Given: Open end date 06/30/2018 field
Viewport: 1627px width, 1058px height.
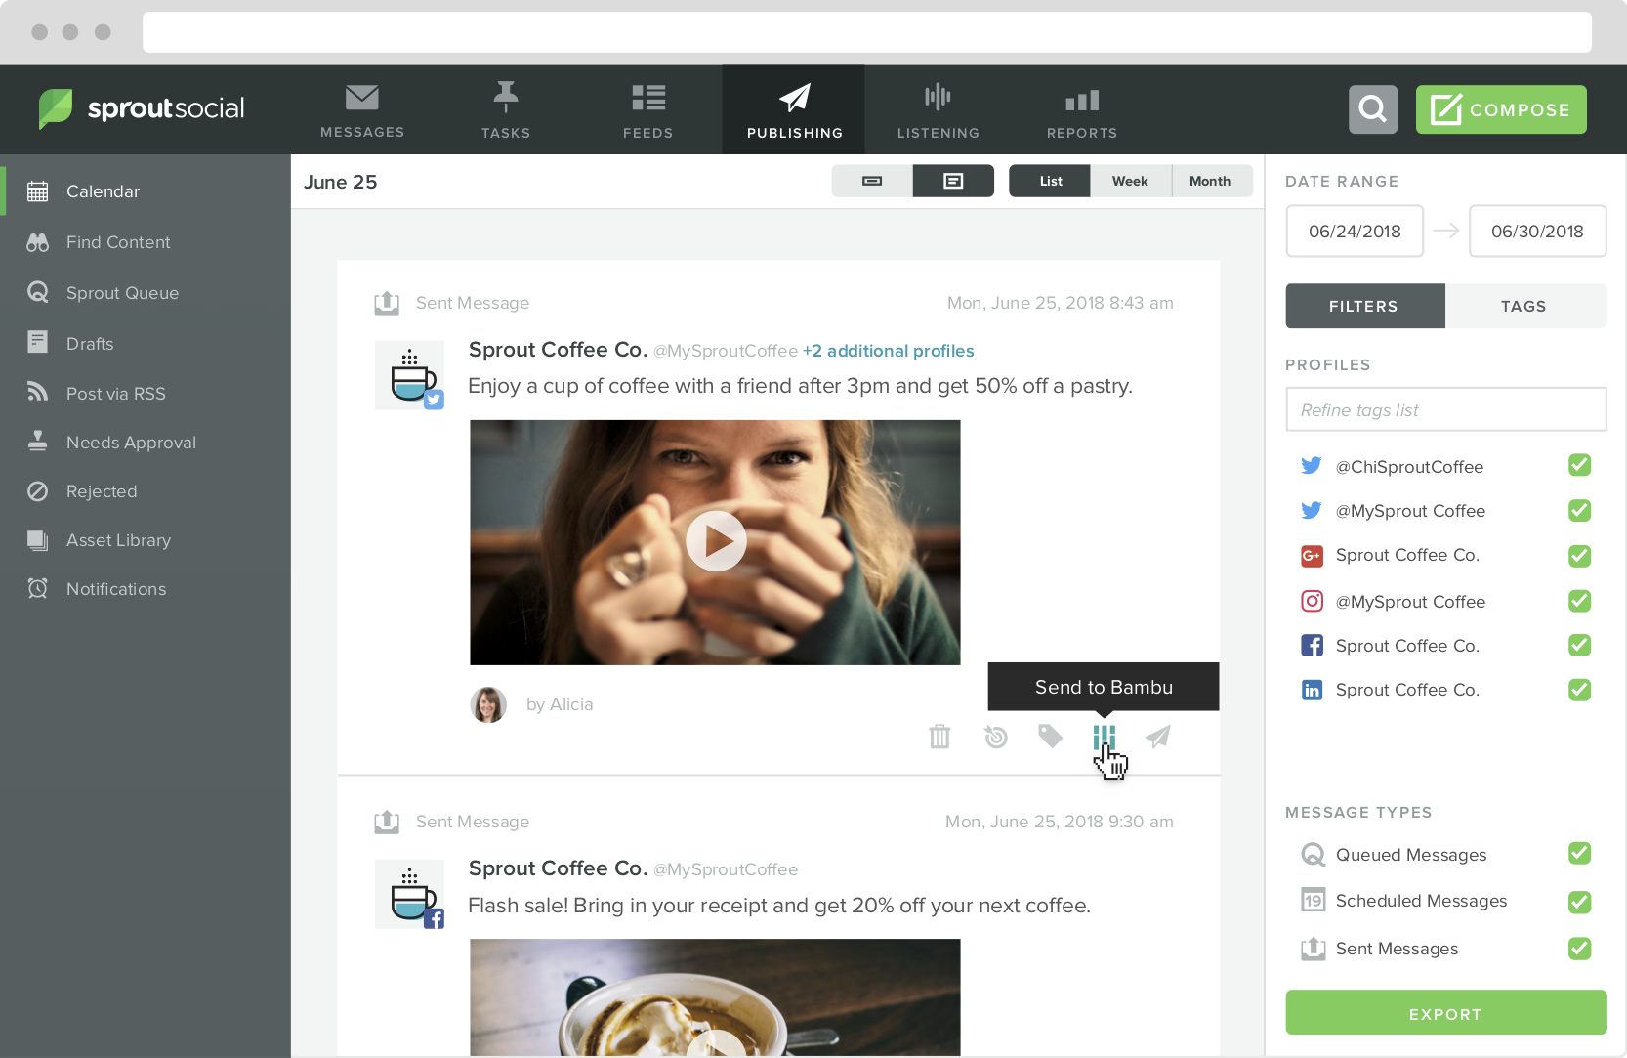Looking at the screenshot, I should click(x=1537, y=232).
